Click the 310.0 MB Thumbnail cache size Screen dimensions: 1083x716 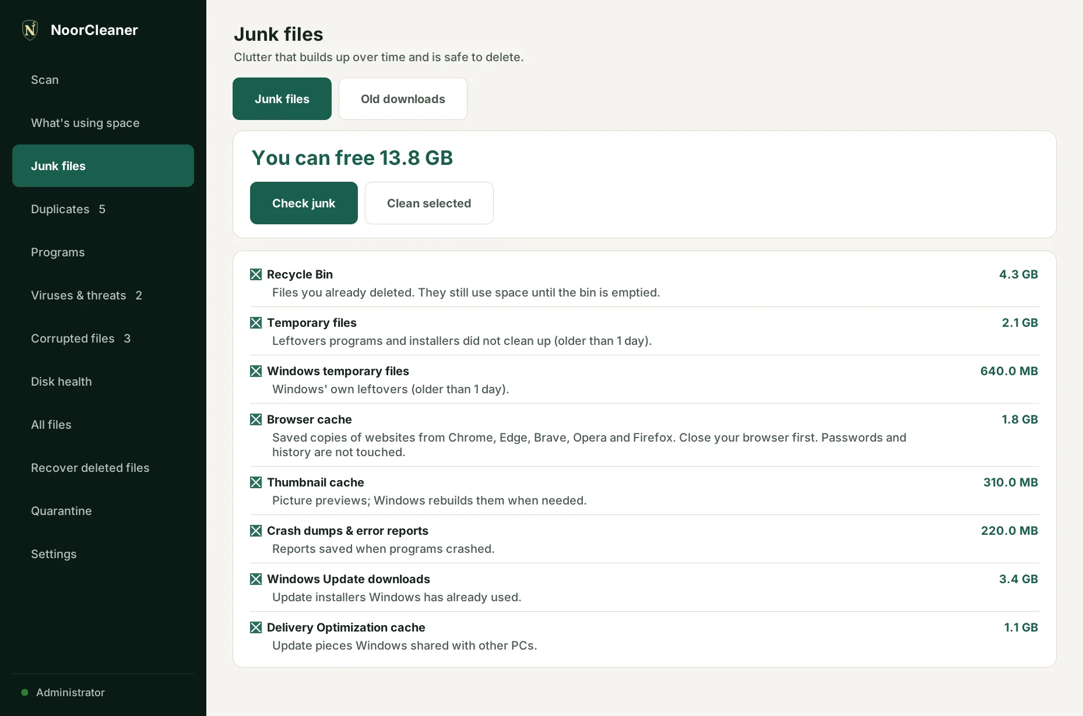[1011, 482]
